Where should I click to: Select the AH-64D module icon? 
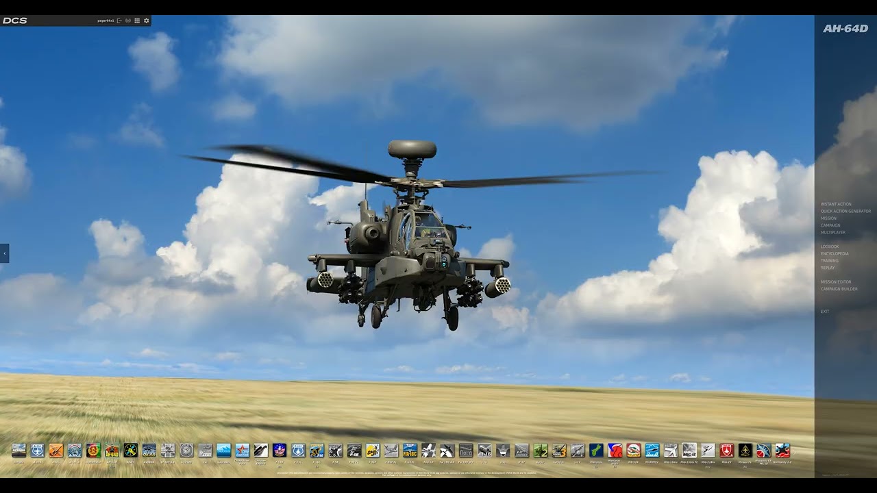click(112, 450)
